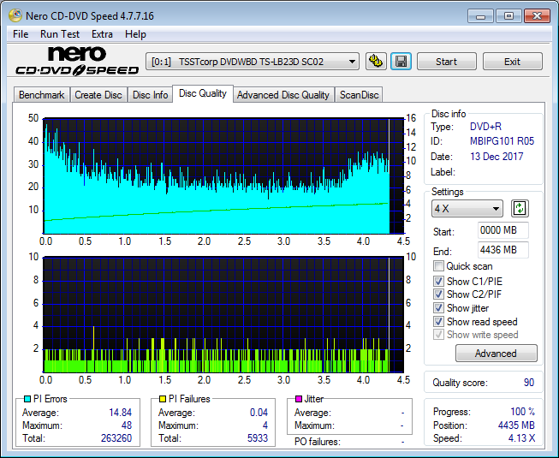Click the Speed value 4.13 X
The width and height of the screenshot is (559, 458).
click(521, 438)
